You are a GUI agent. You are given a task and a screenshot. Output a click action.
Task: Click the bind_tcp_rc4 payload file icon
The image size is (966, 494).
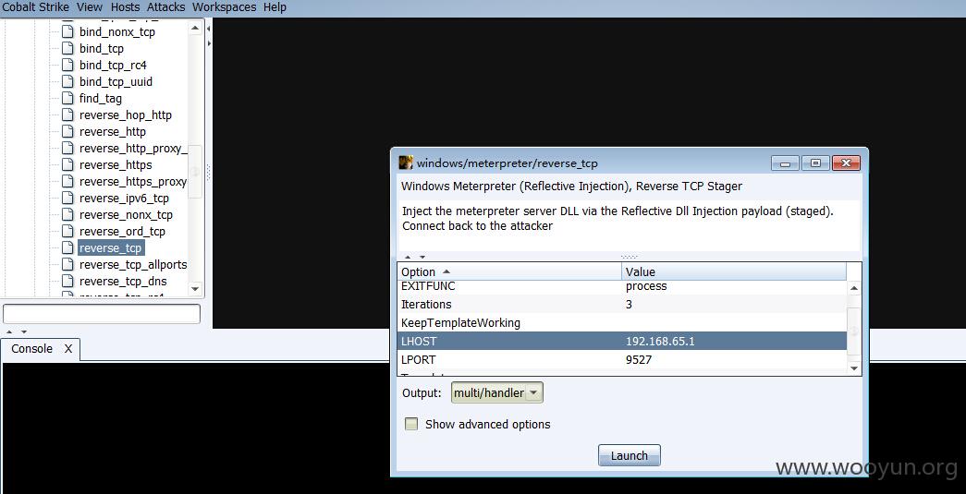coord(67,66)
